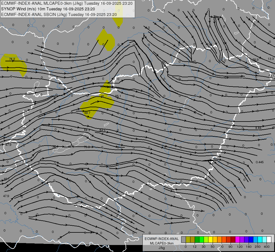Click legend title ECMWF-INDEX-ANAL
This screenshot has width=275, height=252.
162,239
